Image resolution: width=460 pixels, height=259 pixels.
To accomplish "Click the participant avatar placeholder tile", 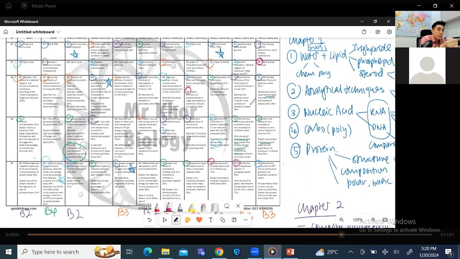I will click(427, 66).
